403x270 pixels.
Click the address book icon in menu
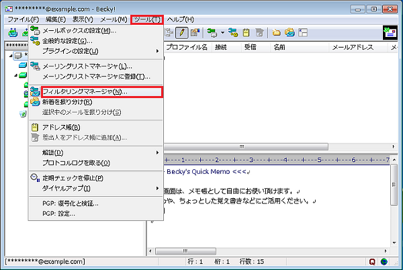[35, 128]
